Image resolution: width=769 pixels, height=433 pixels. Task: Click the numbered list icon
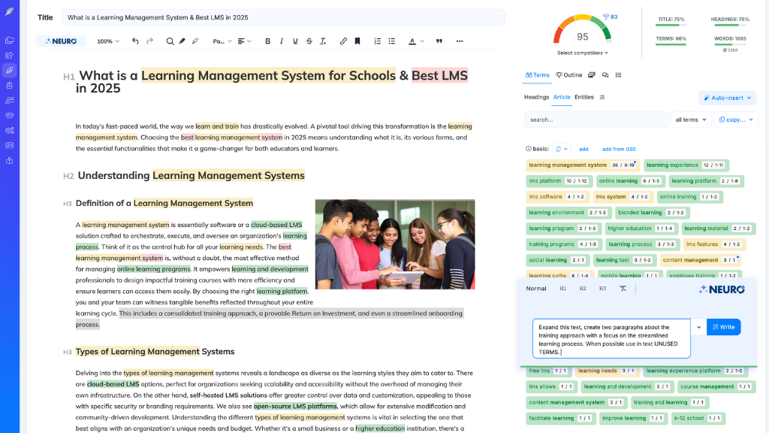pyautogui.click(x=378, y=41)
